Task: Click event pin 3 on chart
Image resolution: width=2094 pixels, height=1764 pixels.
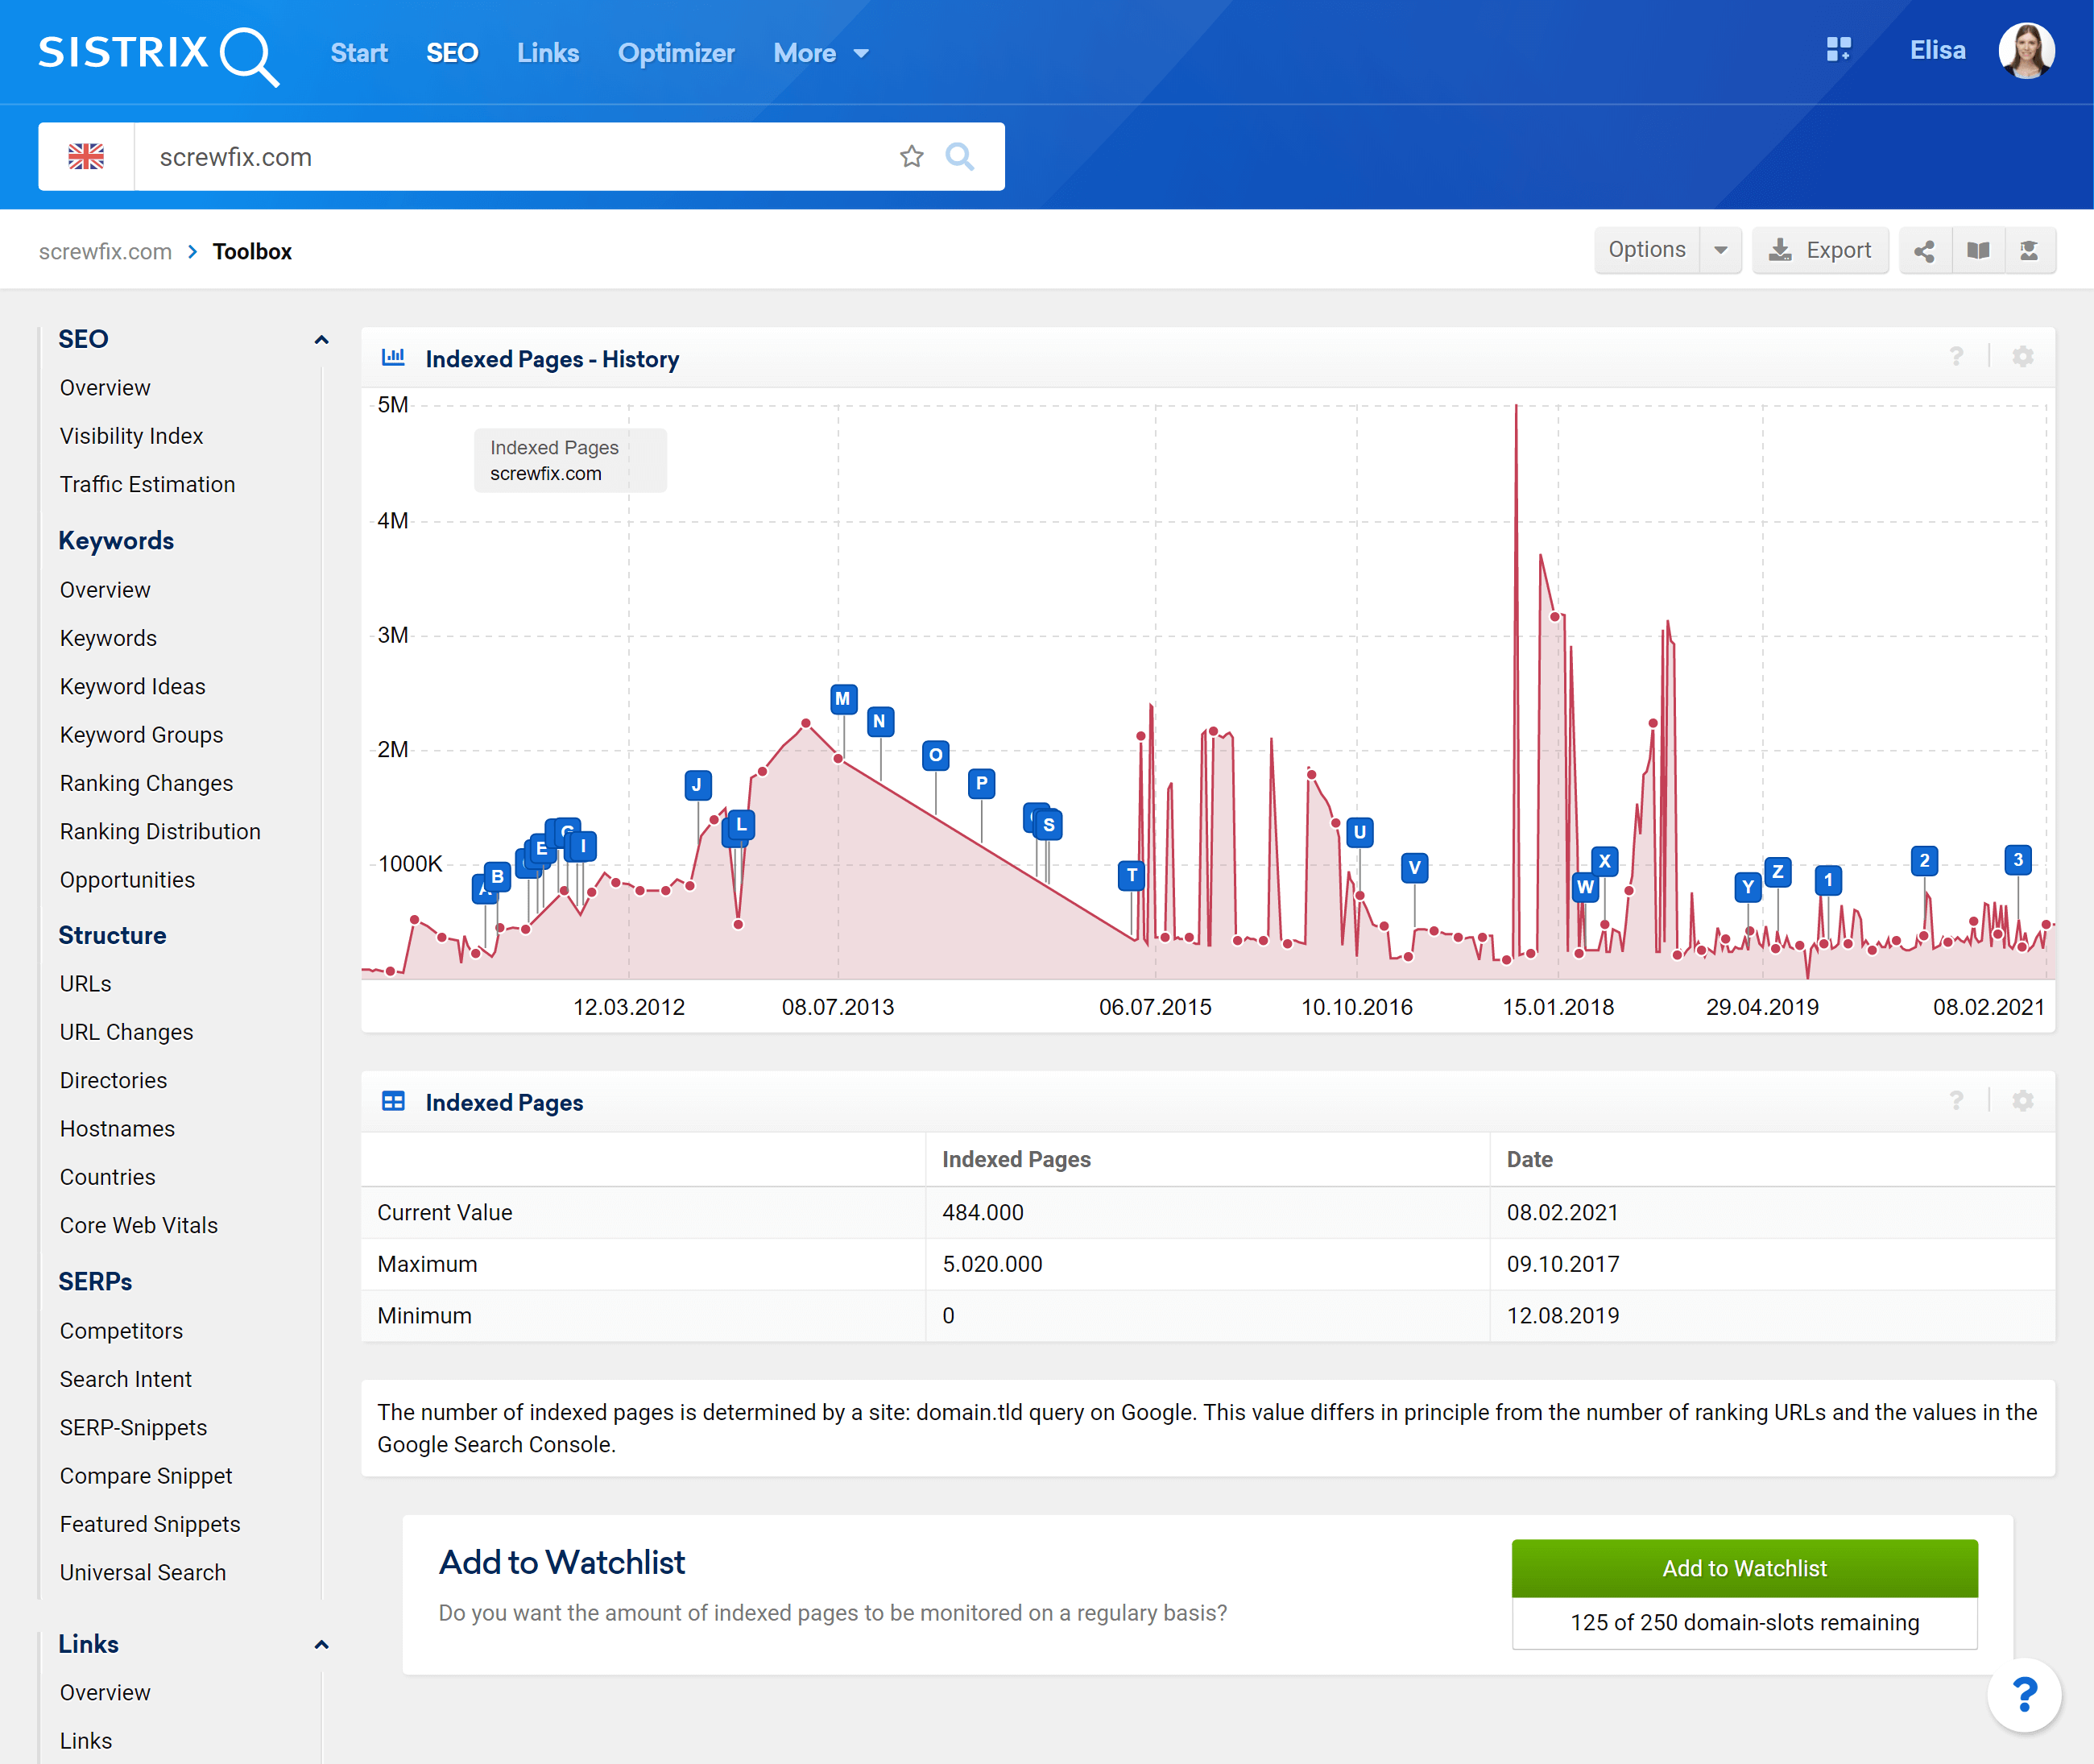Action: point(2017,860)
